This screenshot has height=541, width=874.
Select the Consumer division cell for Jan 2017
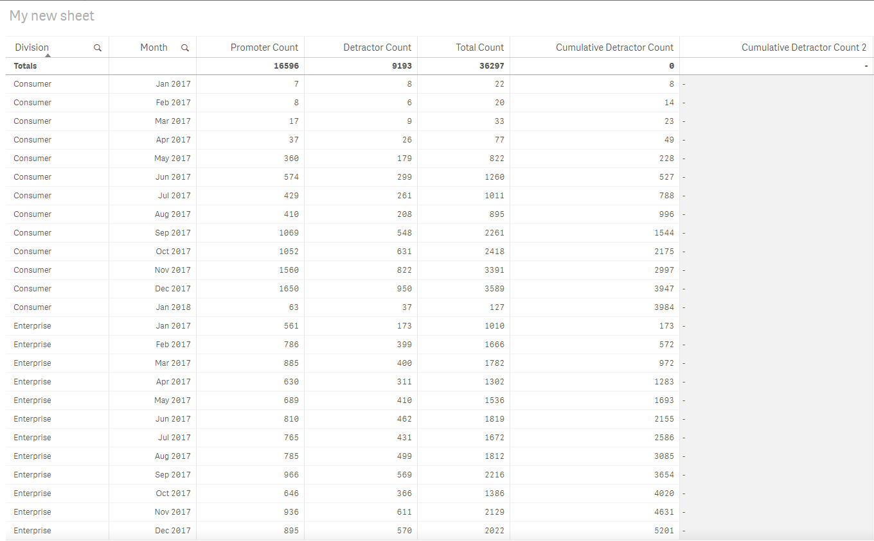pyautogui.click(x=32, y=83)
